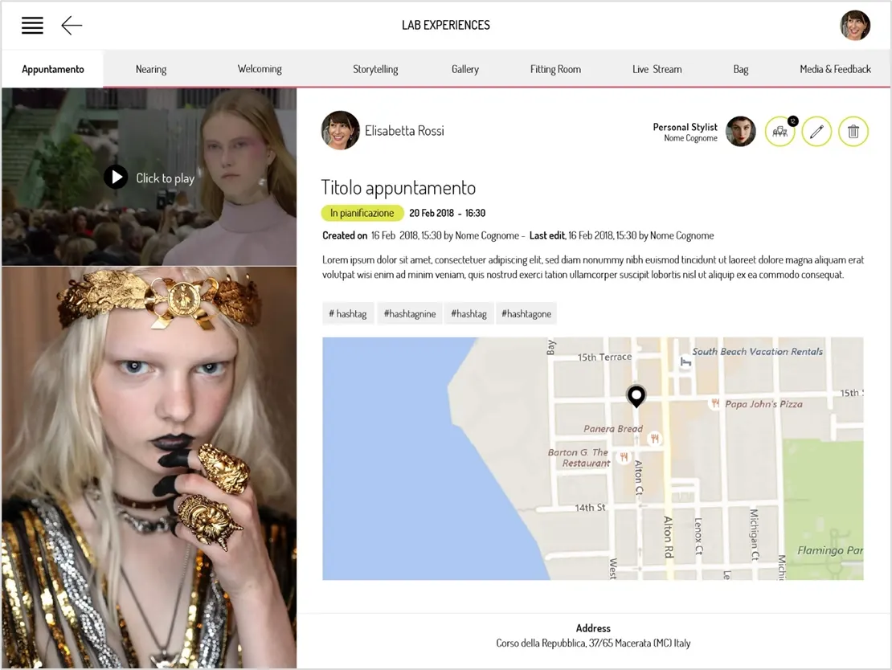Select the Media & Feedback tab
The width and height of the screenshot is (892, 670).
(x=835, y=69)
